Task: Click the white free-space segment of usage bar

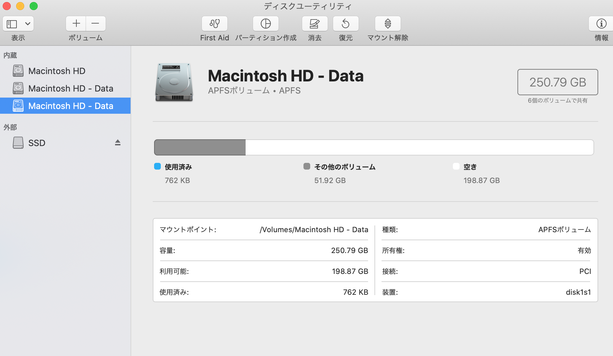Action: point(420,147)
